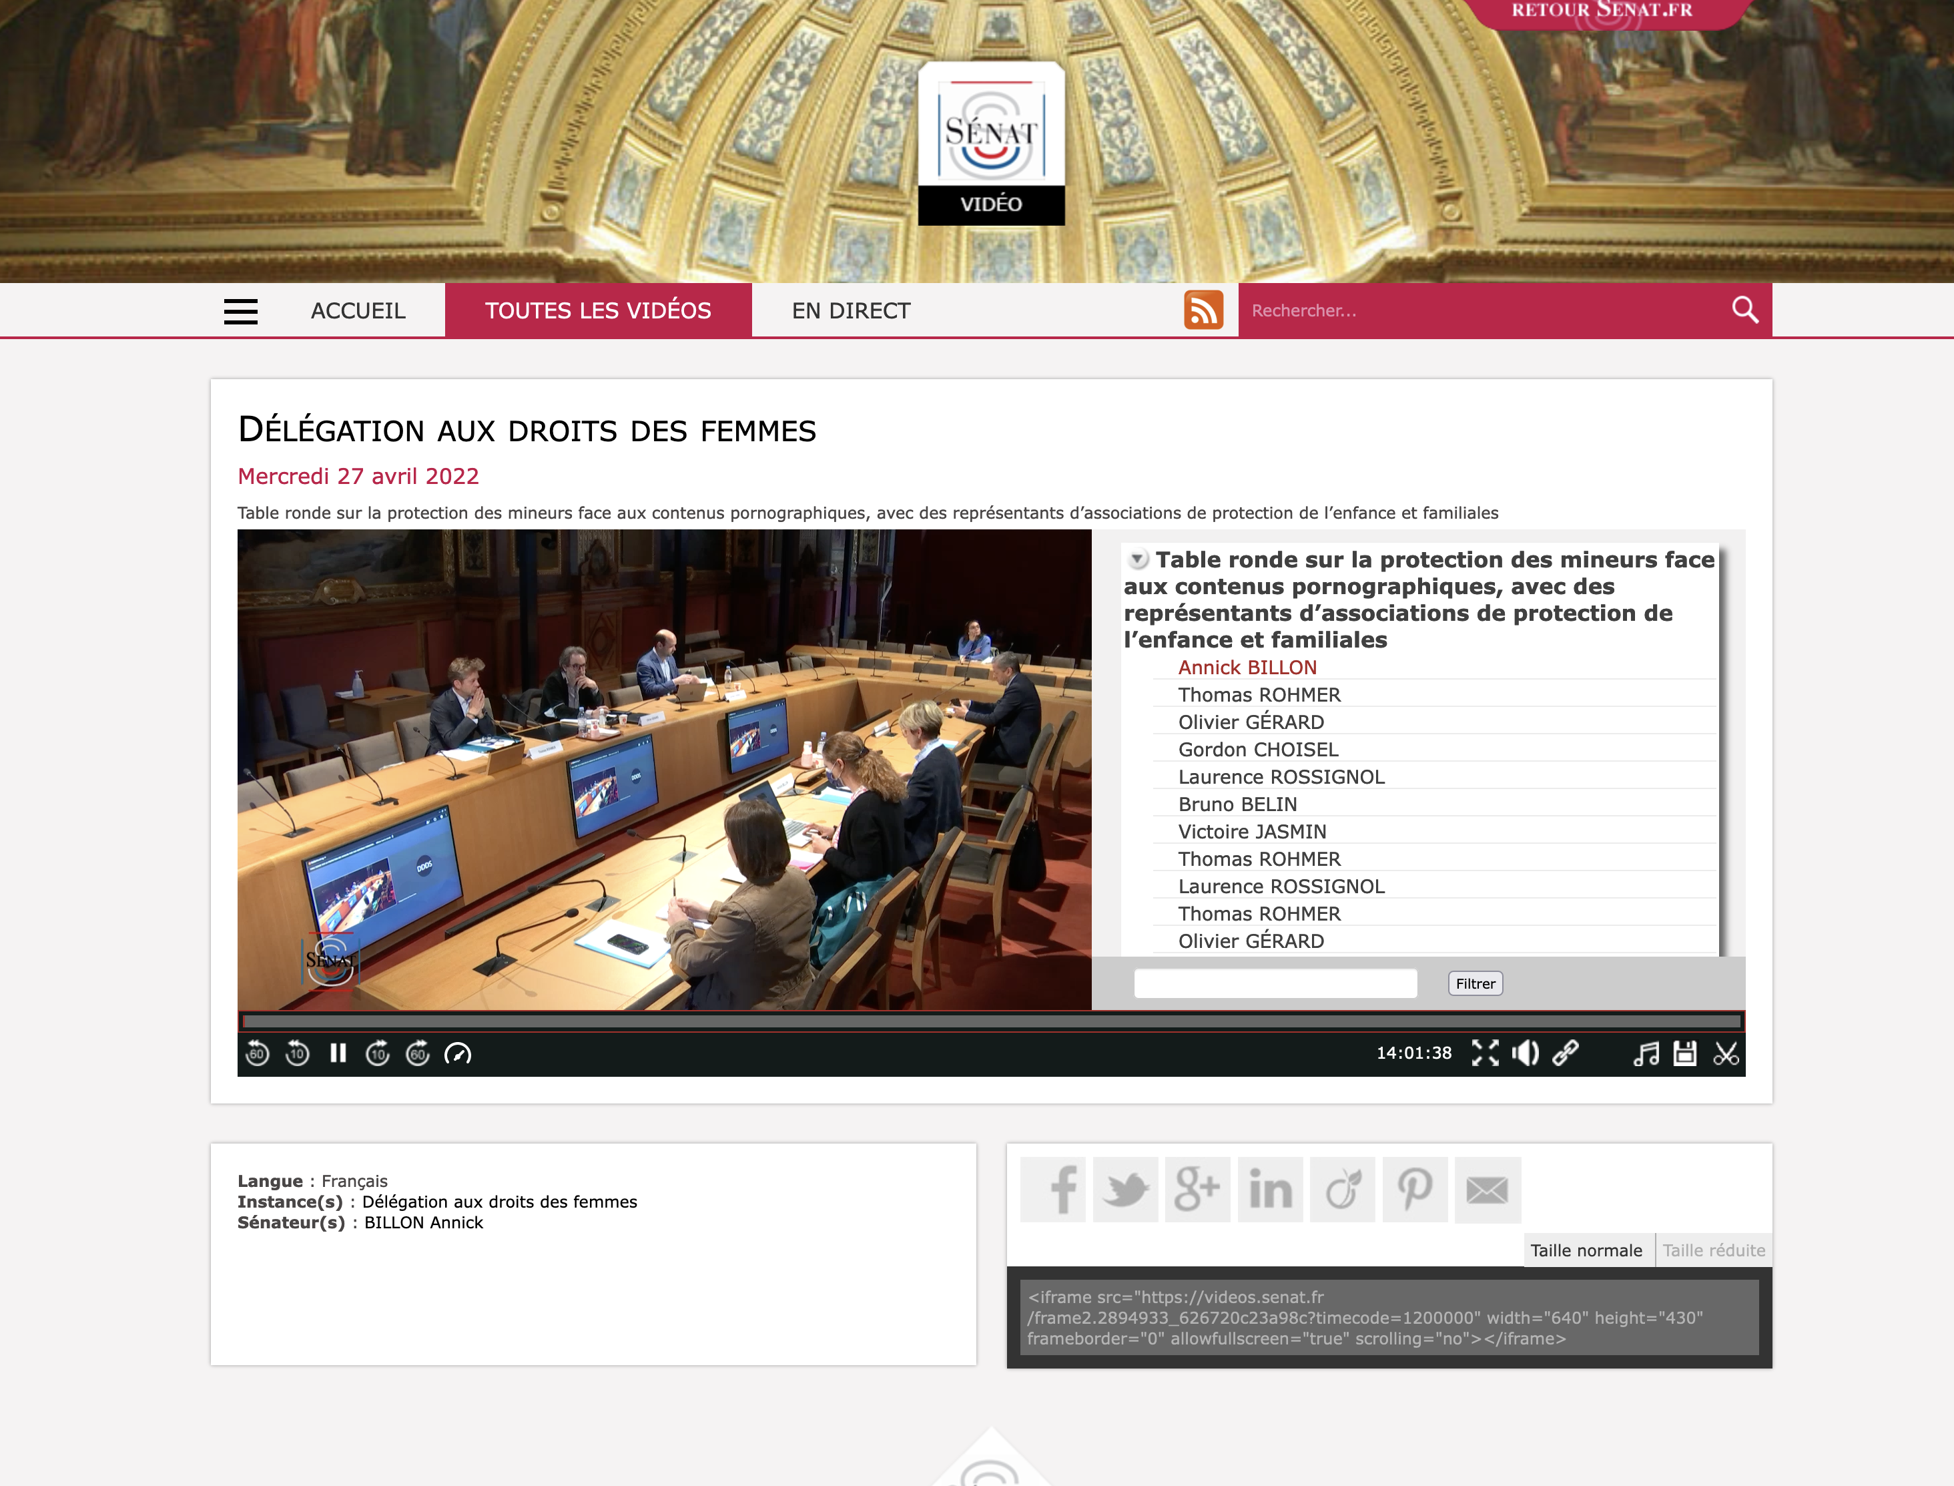
Task: Pause the video playback
Action: click(x=338, y=1053)
